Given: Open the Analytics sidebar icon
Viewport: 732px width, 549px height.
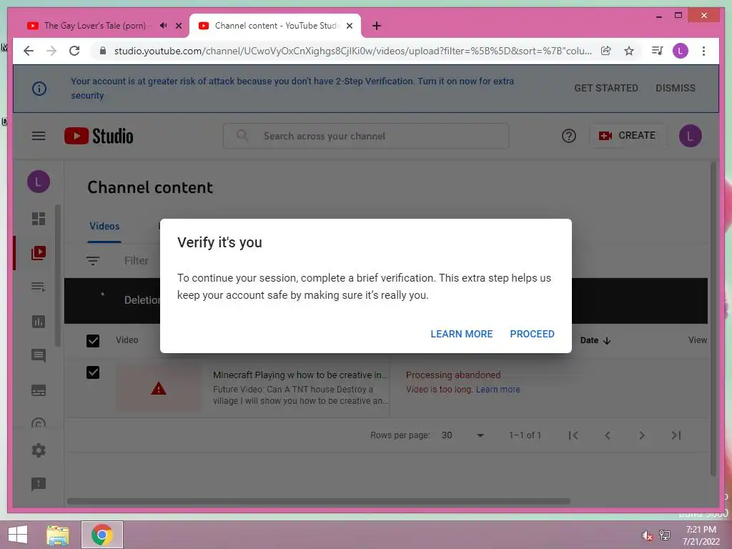Looking at the screenshot, I should [39, 322].
